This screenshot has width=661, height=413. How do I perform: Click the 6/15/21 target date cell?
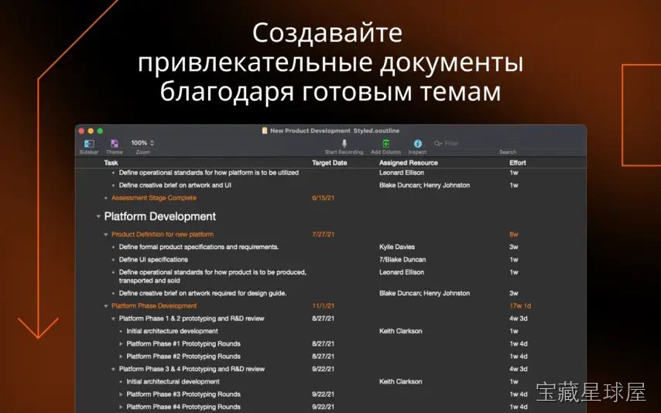tap(323, 198)
